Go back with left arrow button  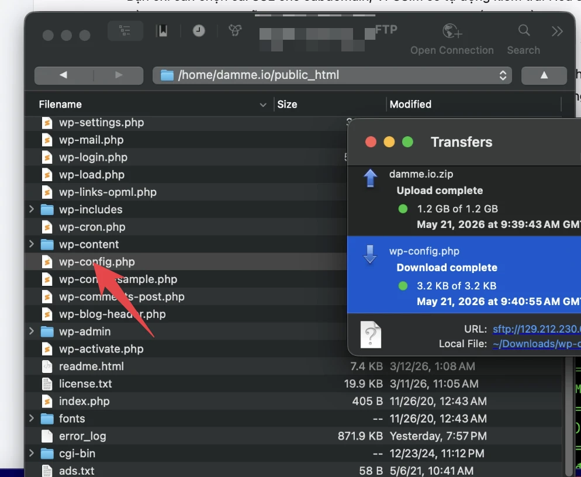click(64, 75)
